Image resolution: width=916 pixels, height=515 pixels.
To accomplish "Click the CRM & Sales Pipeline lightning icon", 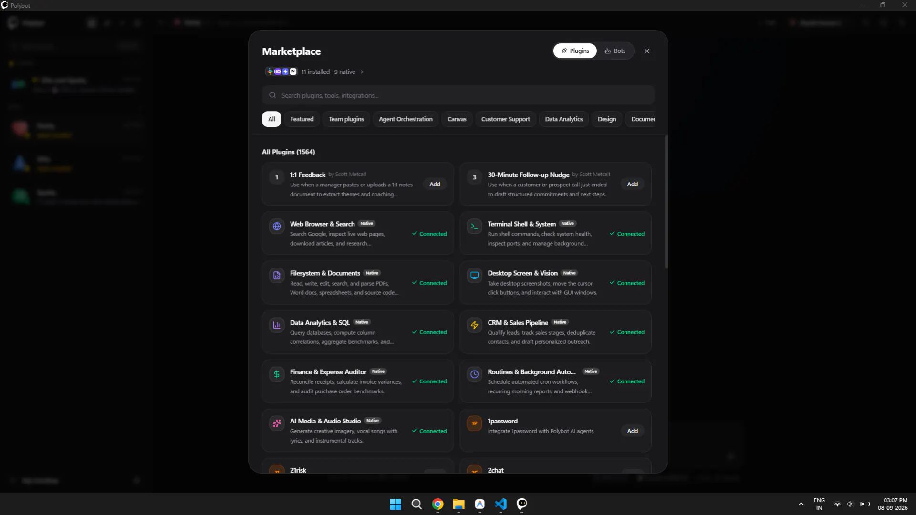I will click(x=474, y=325).
